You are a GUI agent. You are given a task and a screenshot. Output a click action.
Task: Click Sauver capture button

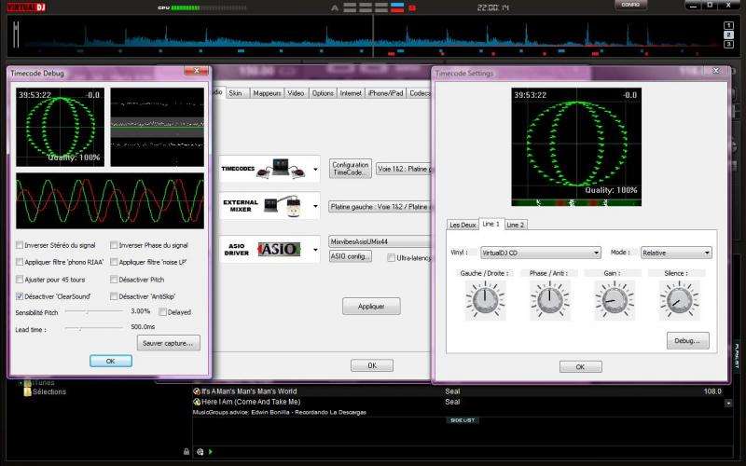click(x=169, y=343)
